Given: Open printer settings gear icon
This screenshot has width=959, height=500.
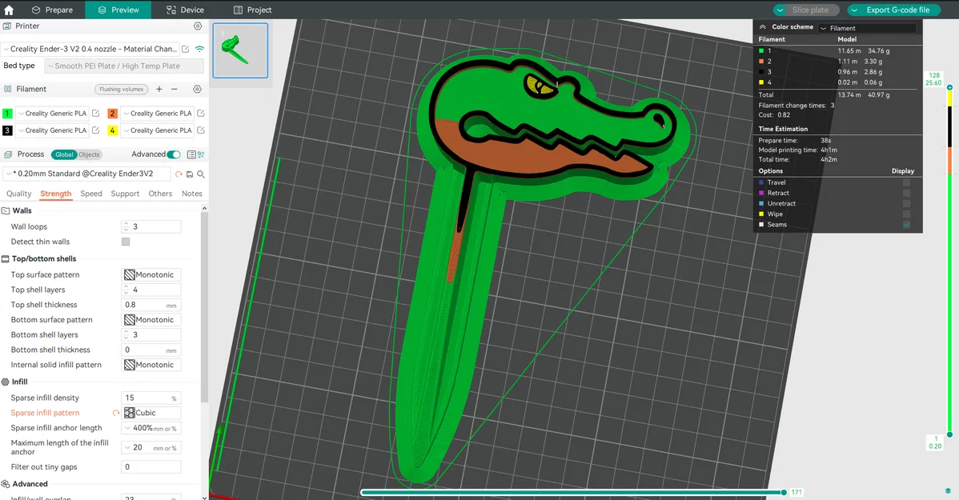Looking at the screenshot, I should 198,26.
